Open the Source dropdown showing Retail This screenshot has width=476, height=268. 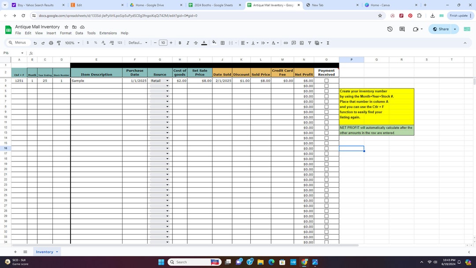pos(167,81)
